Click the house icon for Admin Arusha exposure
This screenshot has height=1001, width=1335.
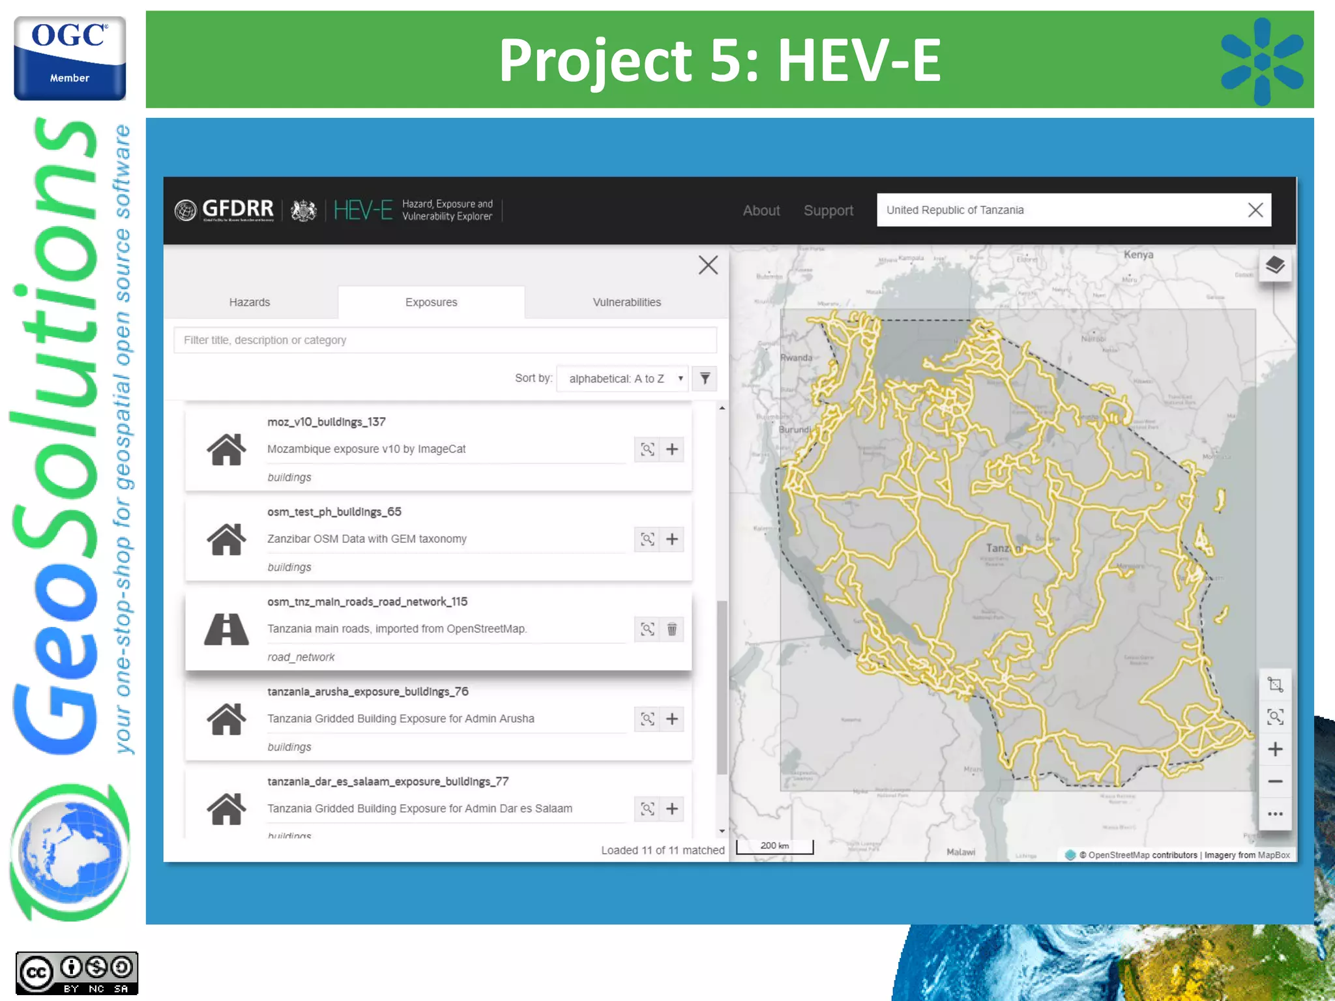click(226, 719)
